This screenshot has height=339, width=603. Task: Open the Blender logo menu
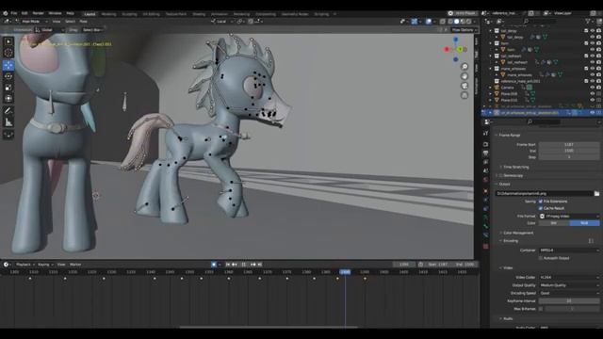6,13
